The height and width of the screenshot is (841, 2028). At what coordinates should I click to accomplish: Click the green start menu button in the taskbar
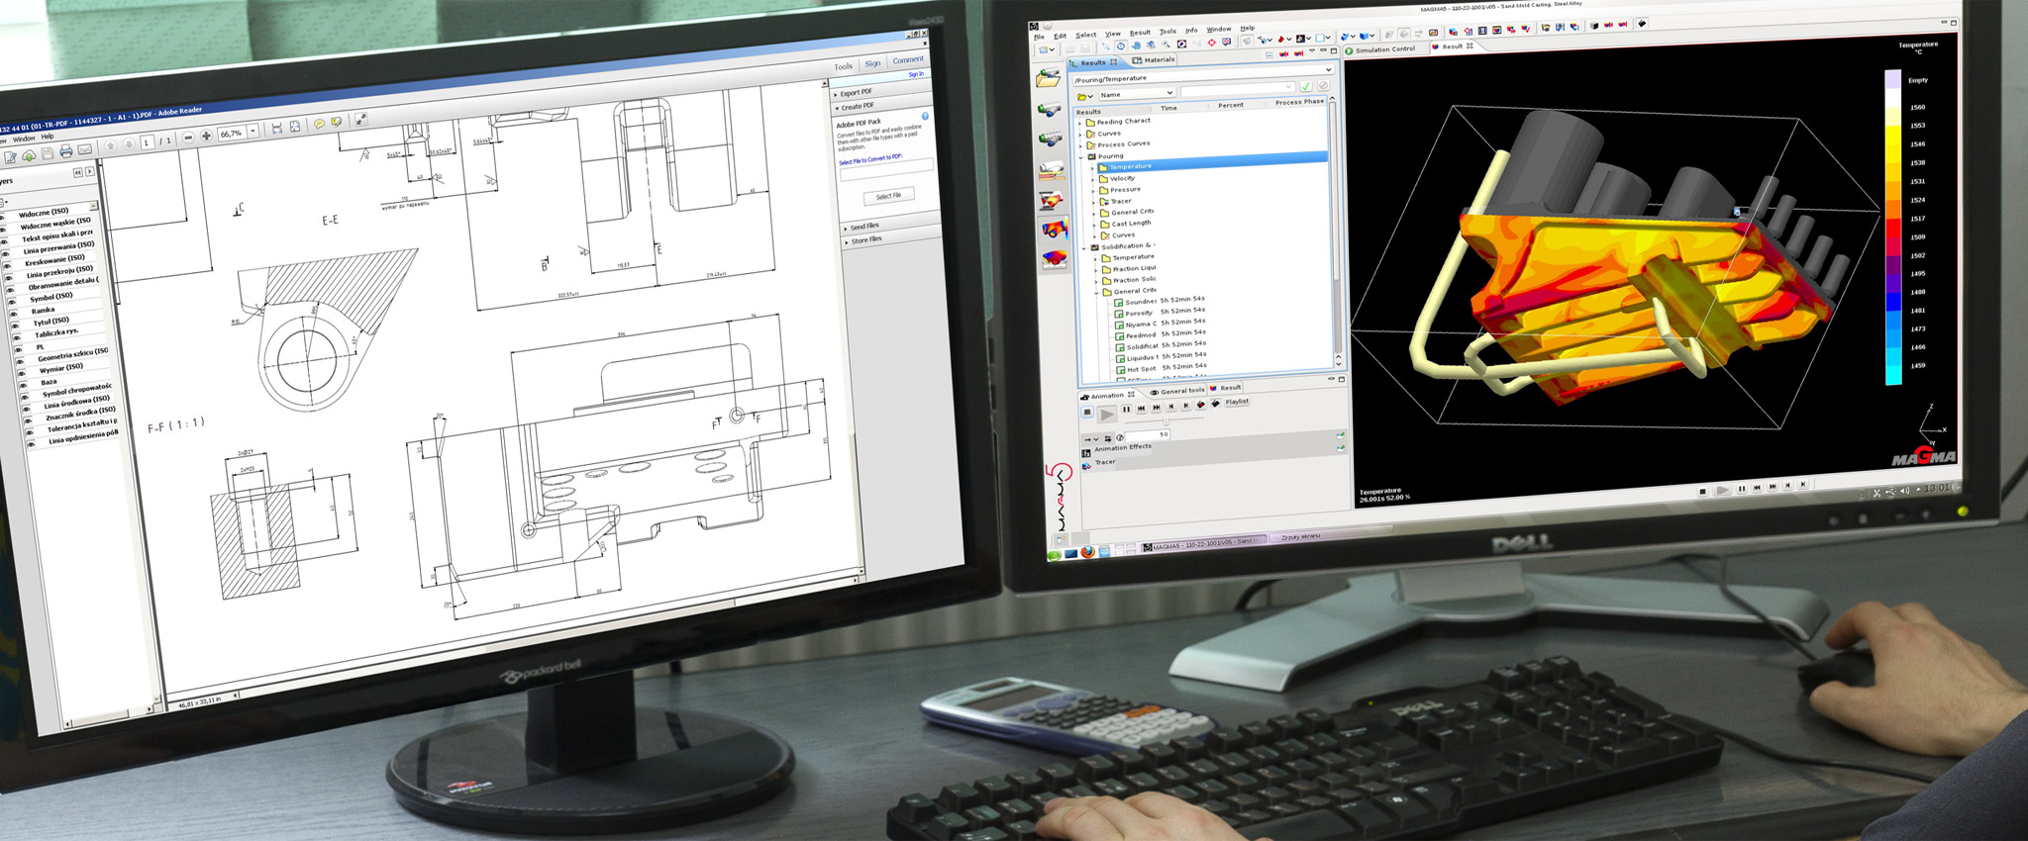pos(1055,554)
